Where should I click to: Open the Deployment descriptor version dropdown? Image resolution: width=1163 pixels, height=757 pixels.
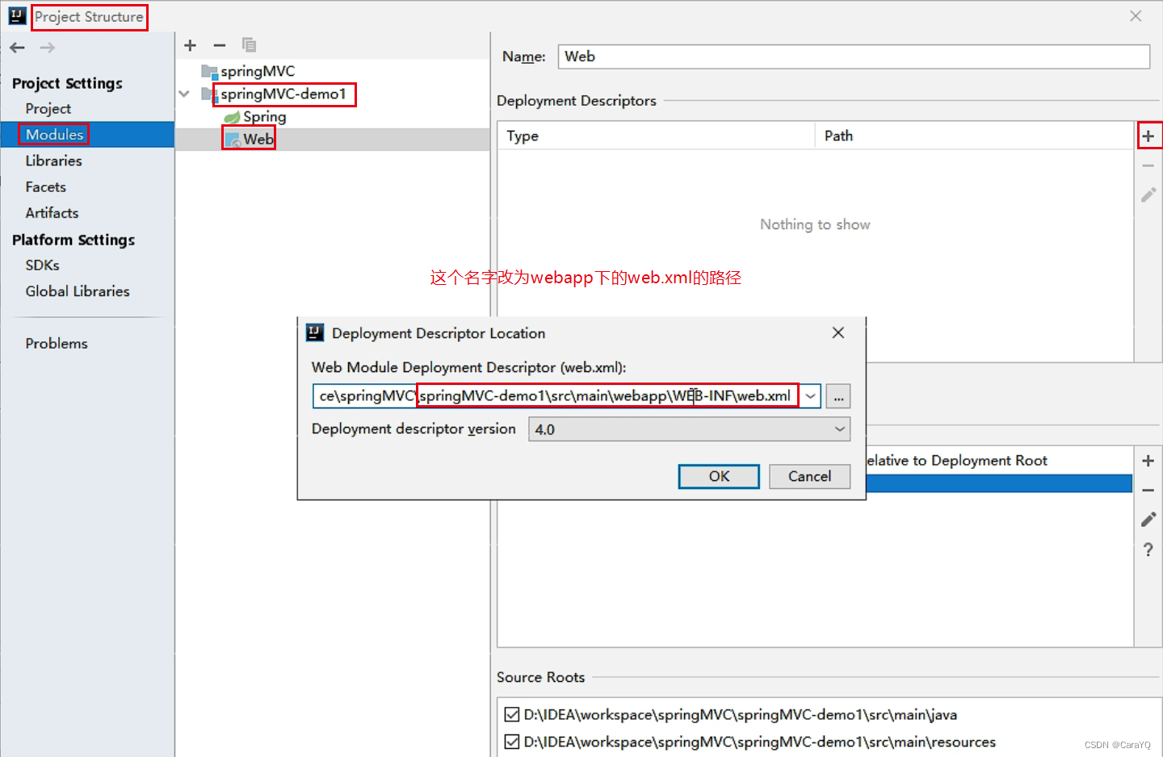pyautogui.click(x=690, y=429)
